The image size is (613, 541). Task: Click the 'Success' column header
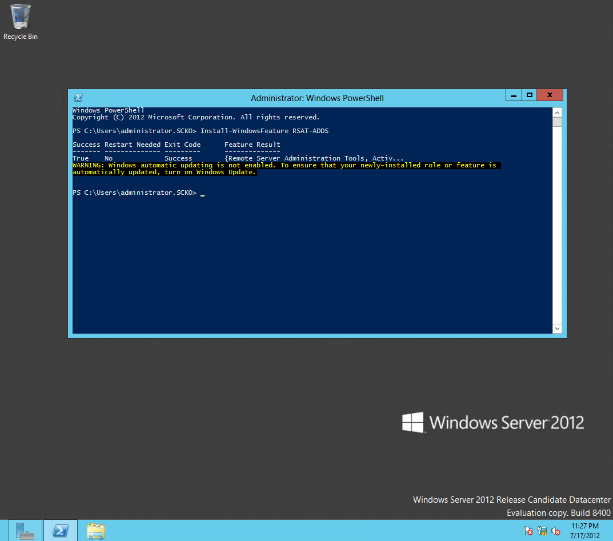click(86, 145)
